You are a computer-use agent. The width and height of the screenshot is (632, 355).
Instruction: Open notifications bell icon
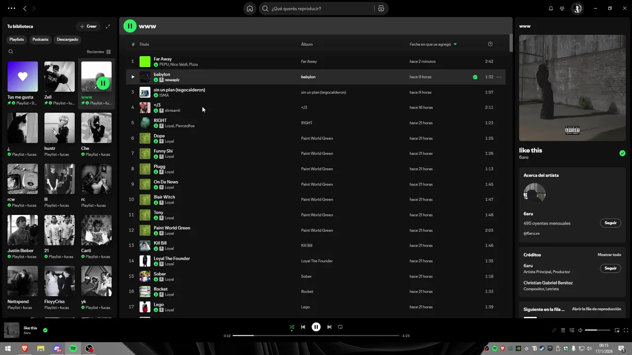tap(551, 8)
